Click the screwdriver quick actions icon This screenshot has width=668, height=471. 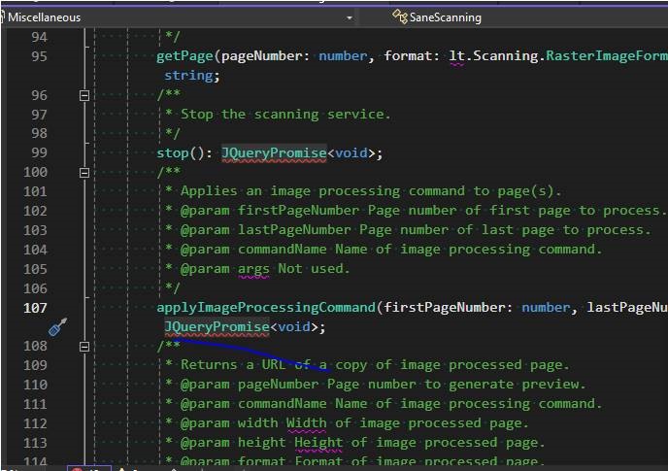[57, 327]
